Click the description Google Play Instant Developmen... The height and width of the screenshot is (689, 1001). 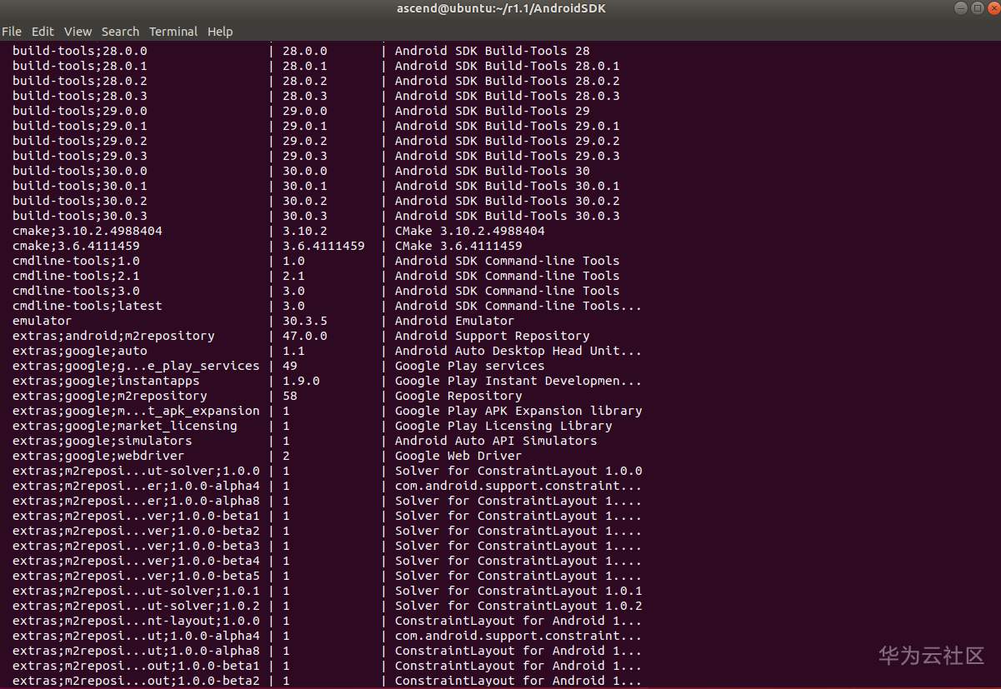click(518, 381)
